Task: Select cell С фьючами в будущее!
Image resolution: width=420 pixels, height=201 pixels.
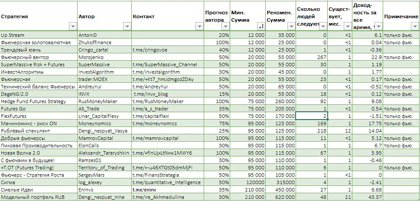Action: click(x=39, y=160)
